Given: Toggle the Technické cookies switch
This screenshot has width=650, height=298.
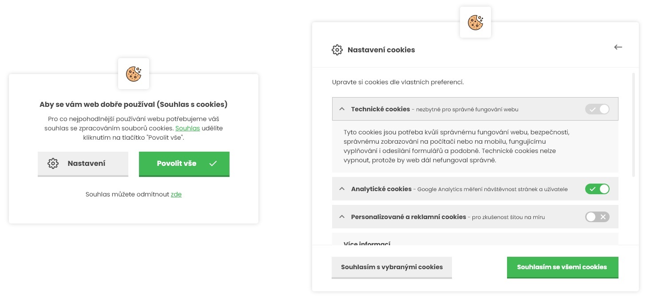Looking at the screenshot, I should 597,109.
